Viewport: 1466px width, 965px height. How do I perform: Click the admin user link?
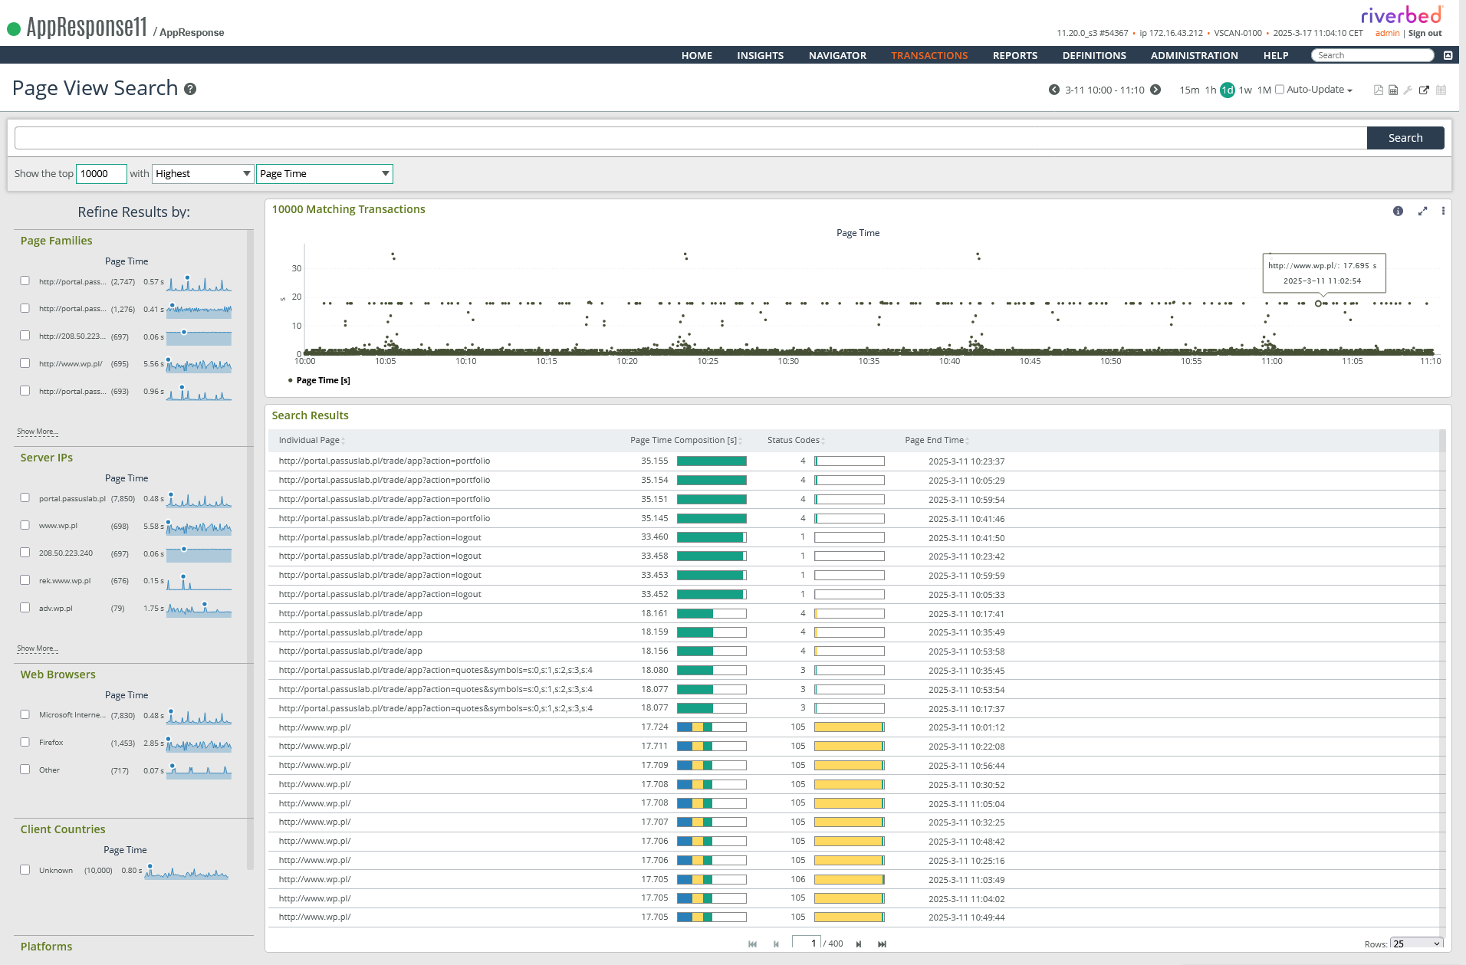[1387, 33]
